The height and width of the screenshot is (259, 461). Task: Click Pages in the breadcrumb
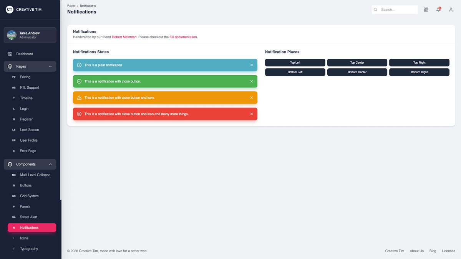[71, 5]
